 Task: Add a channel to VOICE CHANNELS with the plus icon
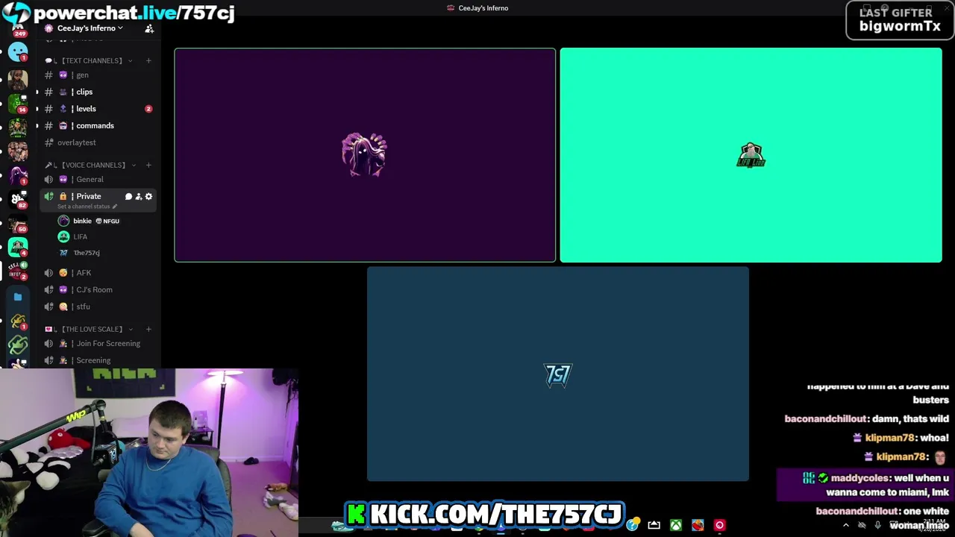coord(148,165)
